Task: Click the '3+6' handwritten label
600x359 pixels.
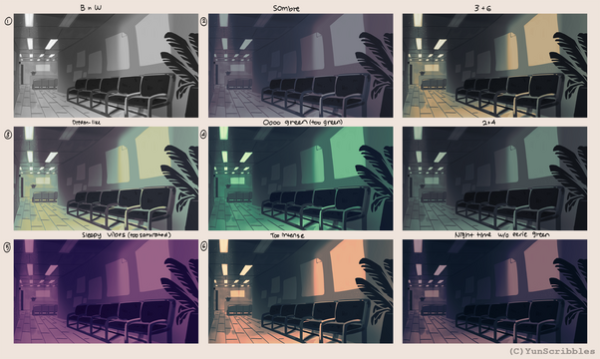Action: [x=482, y=8]
